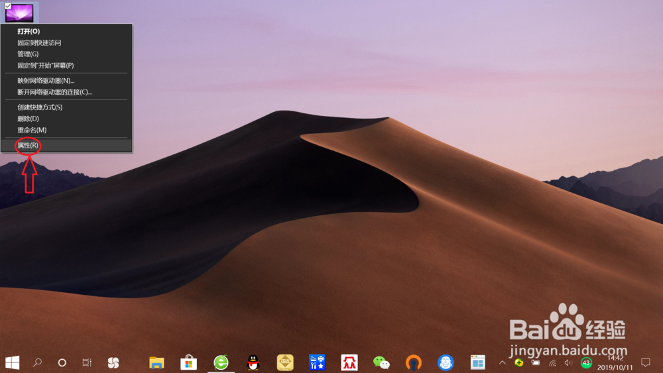The image size is (663, 373).
Task: Open WeChat from the taskbar
Action: point(381,362)
